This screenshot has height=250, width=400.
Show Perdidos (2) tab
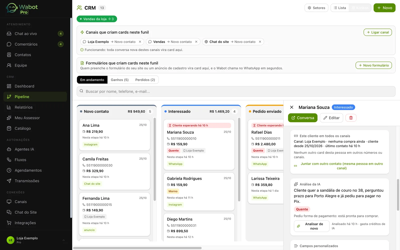(145, 80)
